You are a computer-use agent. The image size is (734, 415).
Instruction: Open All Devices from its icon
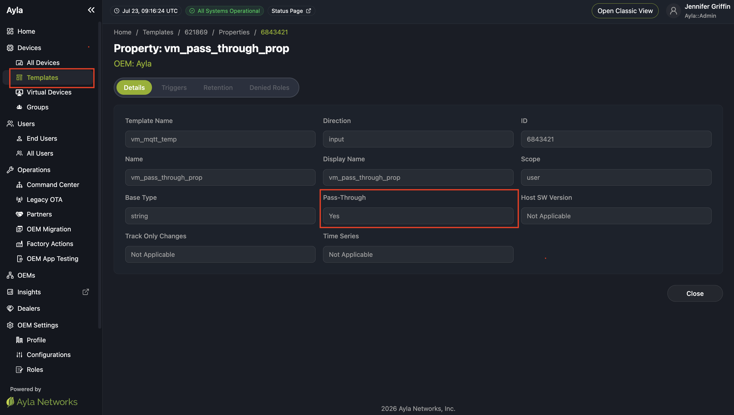(19, 63)
